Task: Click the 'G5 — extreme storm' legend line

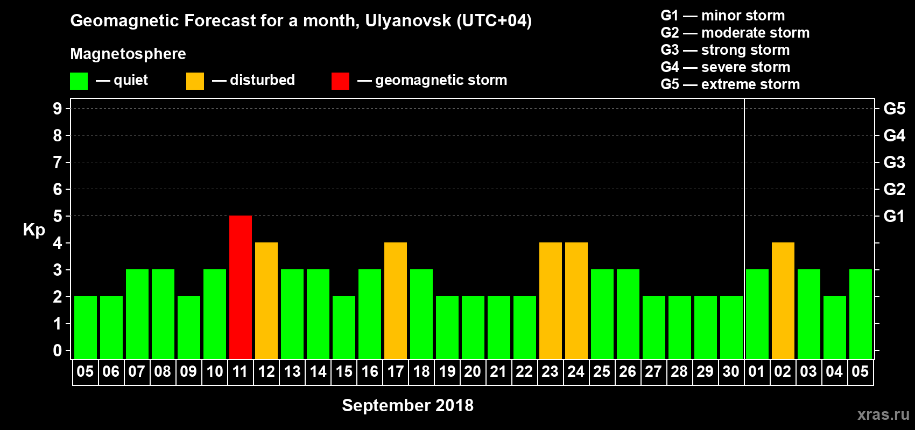Action: tap(730, 84)
